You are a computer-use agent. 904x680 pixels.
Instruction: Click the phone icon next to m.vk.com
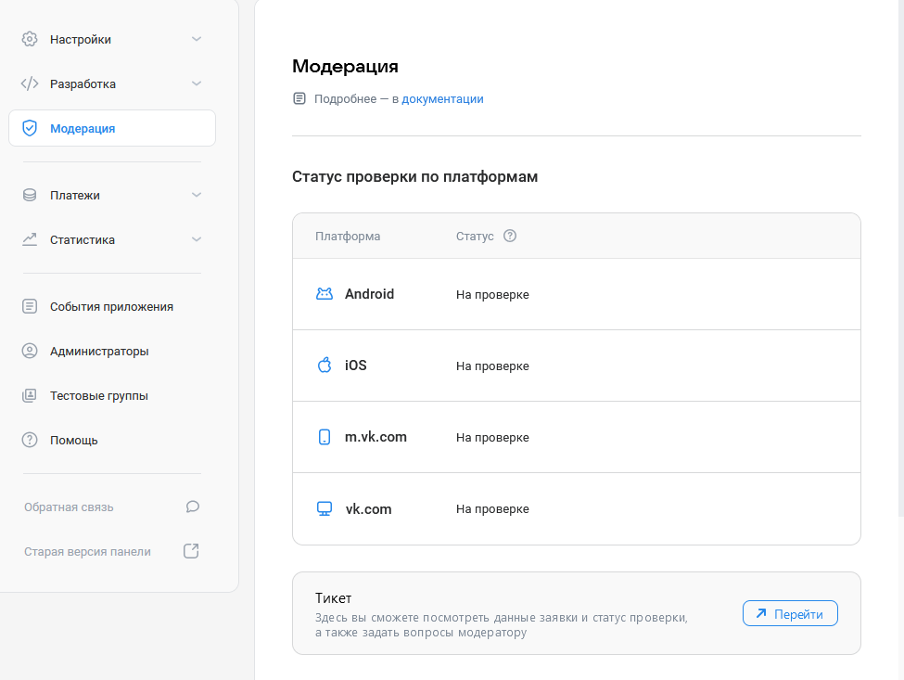pos(324,436)
